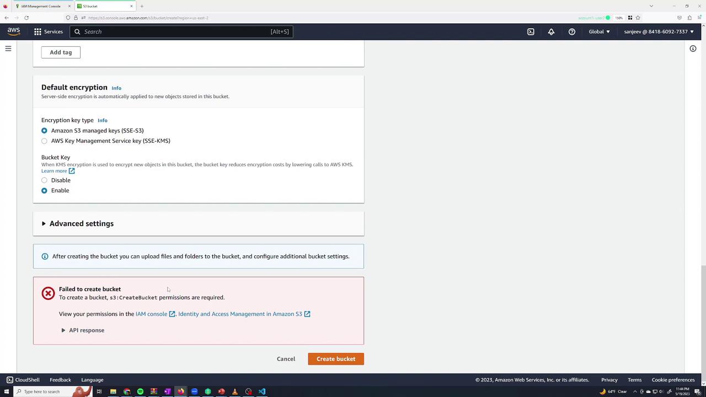Screen dimensions: 706x397
Task: Open Privacy link in footer
Action: 609,380
